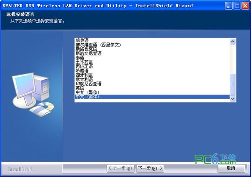Click the list scrollbar down arrow
This screenshot has height=177, width=251.
pyautogui.click(x=233, y=99)
